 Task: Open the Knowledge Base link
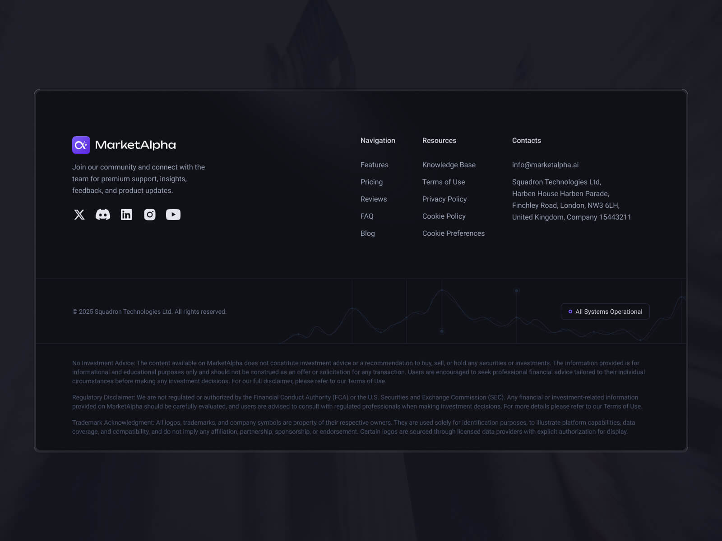(449, 165)
